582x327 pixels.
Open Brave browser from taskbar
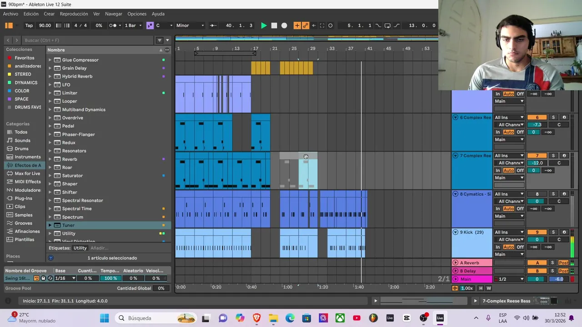click(x=256, y=318)
